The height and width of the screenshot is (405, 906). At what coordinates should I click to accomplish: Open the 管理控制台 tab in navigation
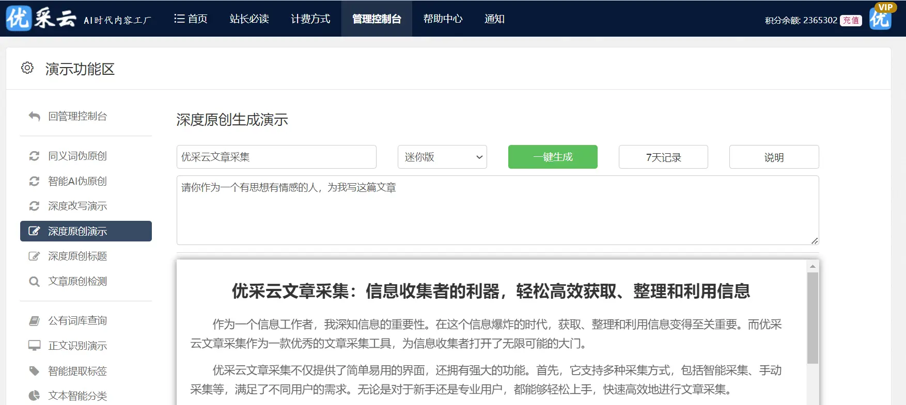coord(377,19)
